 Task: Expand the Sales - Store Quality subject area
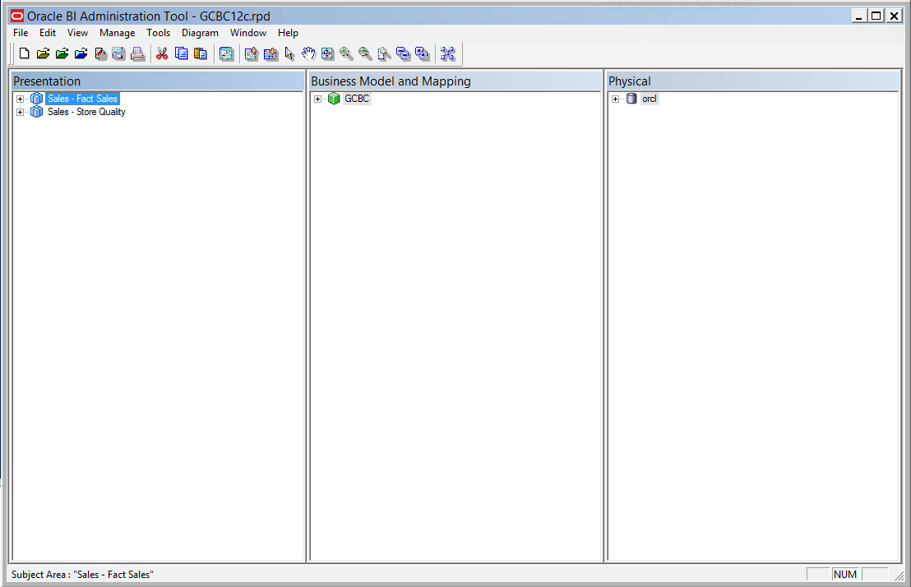pyautogui.click(x=20, y=112)
